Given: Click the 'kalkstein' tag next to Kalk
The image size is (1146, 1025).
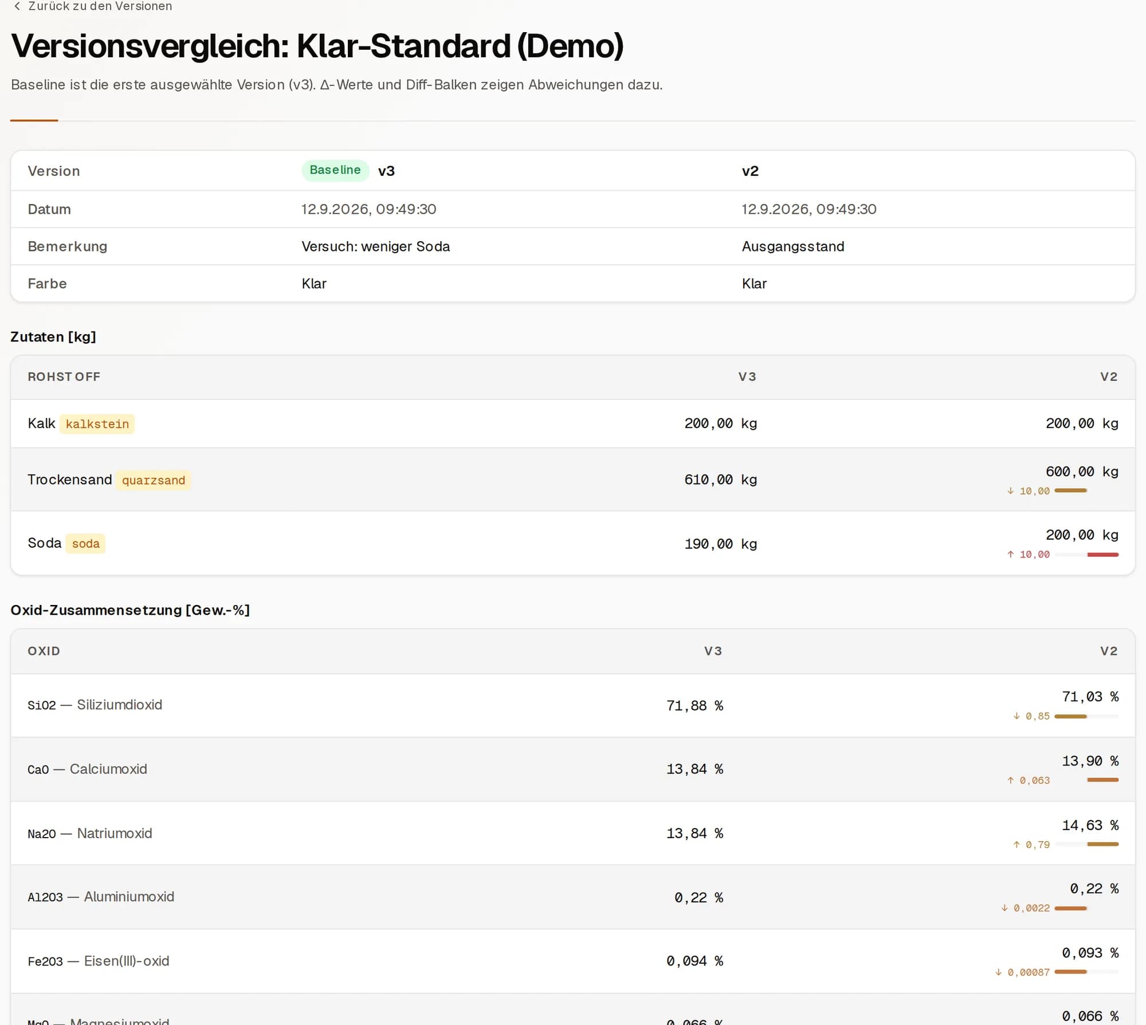Looking at the screenshot, I should point(97,424).
